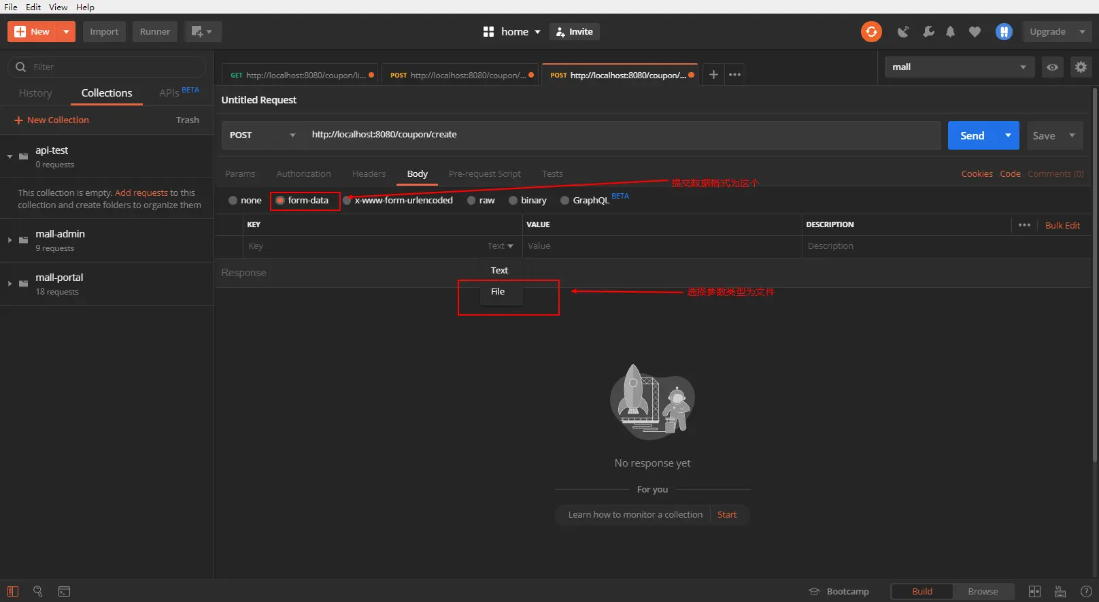Click the Invite button
This screenshot has width=1099, height=602.
(575, 31)
